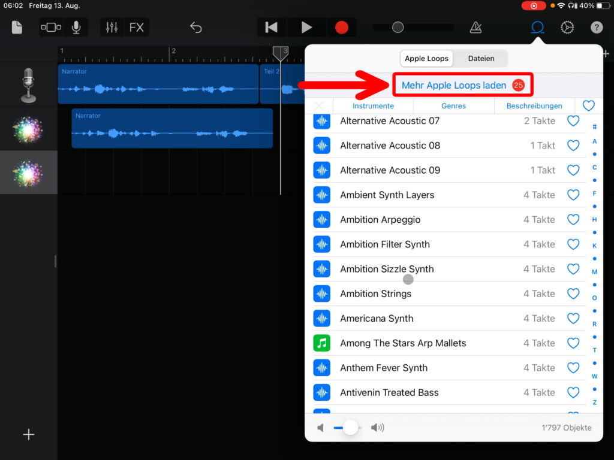Screen dimensions: 614x460
Task: Open the track controls mixer icon
Action: (112, 28)
